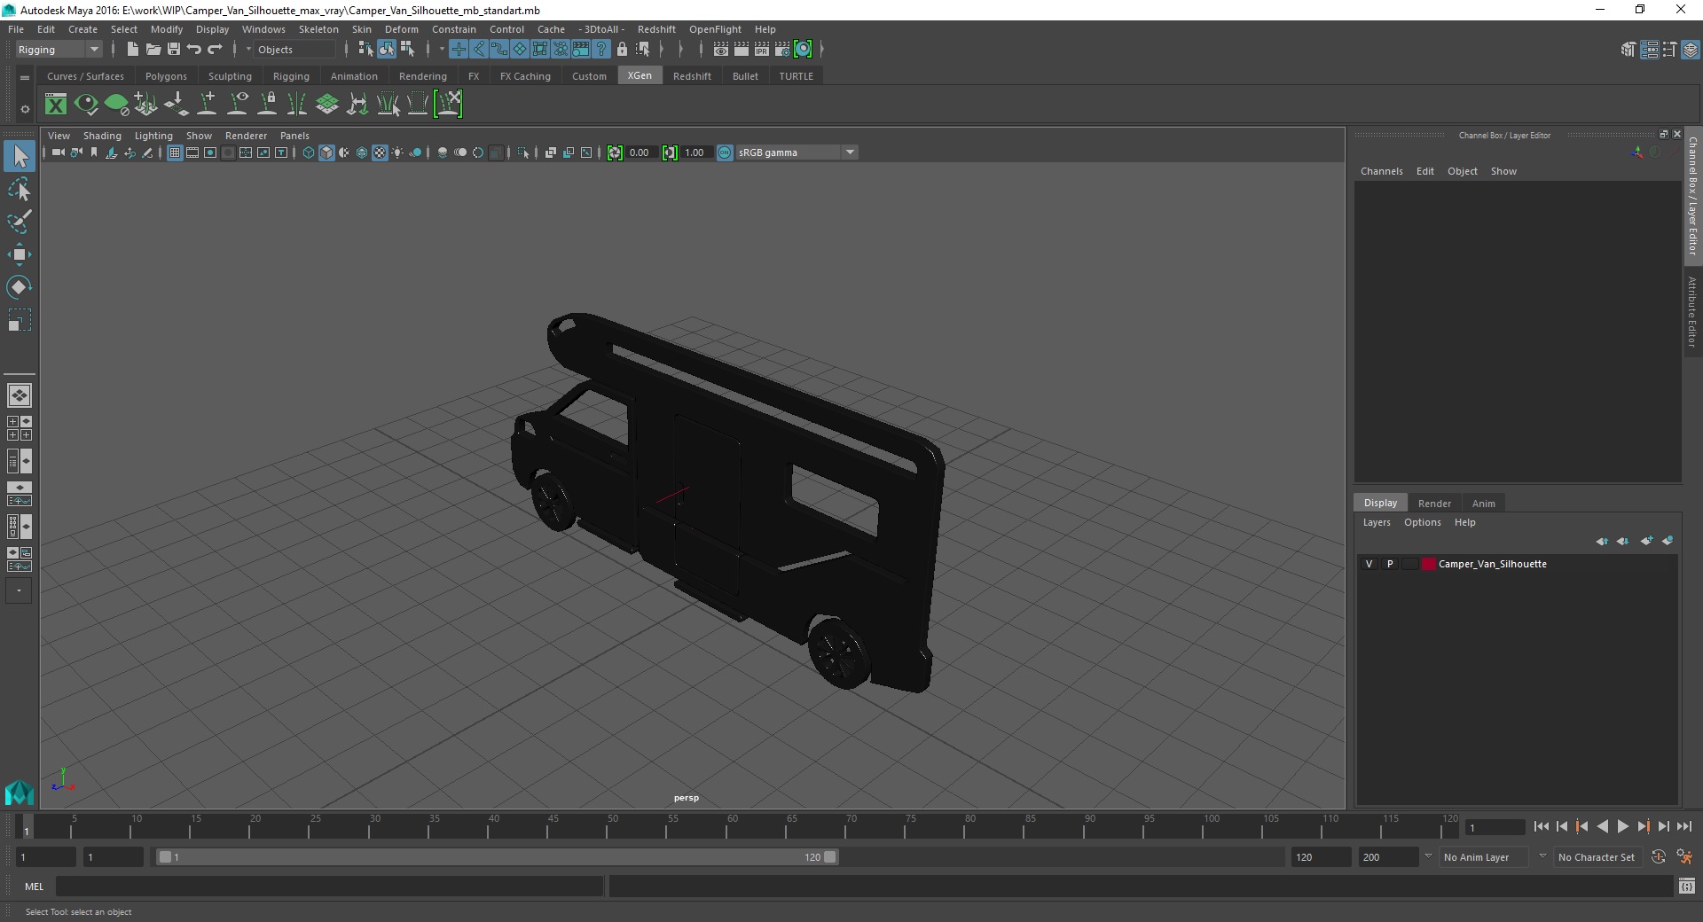Toggle use all lights in panel toolbar
The width and height of the screenshot is (1703, 922).
pos(397,152)
